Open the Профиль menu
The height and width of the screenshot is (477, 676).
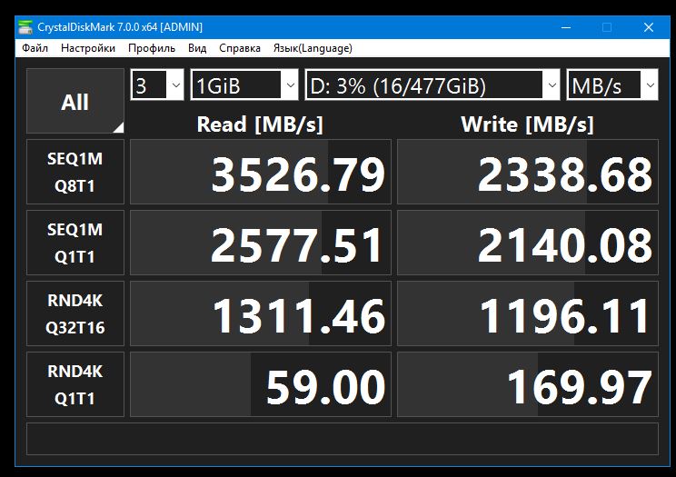click(152, 48)
